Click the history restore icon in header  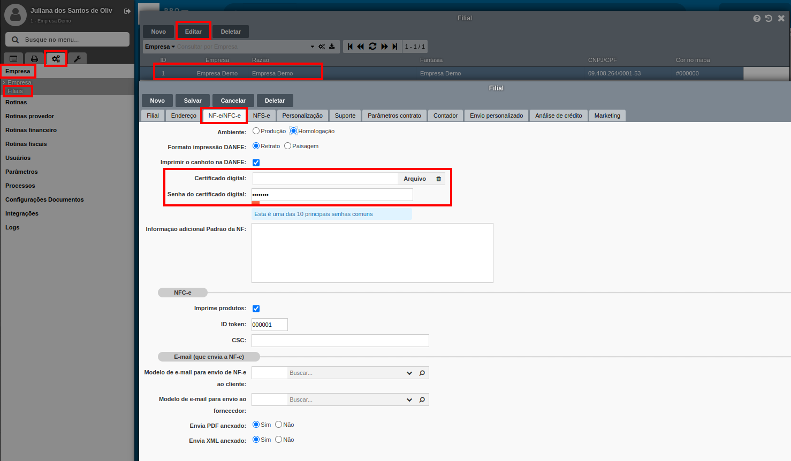769,18
